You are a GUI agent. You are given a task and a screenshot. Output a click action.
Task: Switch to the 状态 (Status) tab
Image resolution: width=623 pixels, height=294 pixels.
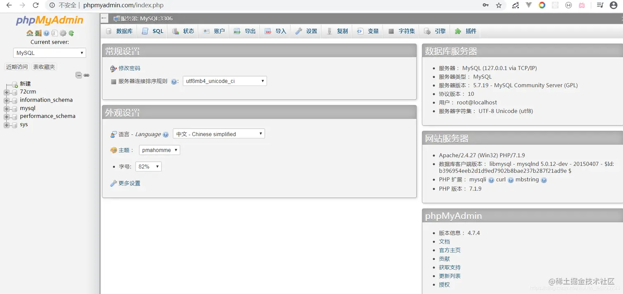tap(183, 31)
